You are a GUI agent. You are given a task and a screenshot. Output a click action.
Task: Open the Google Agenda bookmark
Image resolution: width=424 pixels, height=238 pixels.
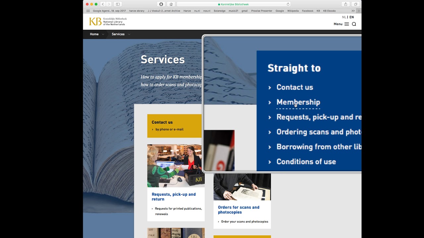point(109,11)
